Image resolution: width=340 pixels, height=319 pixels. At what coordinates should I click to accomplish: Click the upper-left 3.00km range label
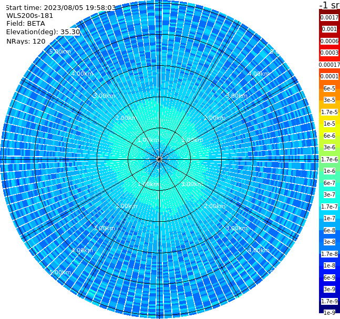[x=104, y=96]
